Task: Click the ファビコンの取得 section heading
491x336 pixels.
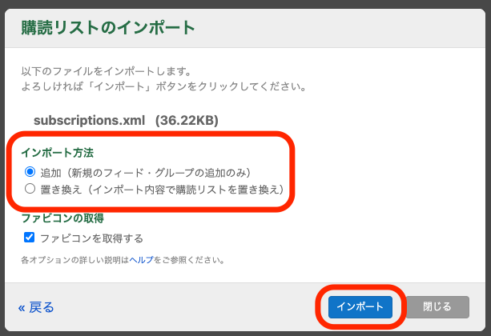Action: (62, 218)
